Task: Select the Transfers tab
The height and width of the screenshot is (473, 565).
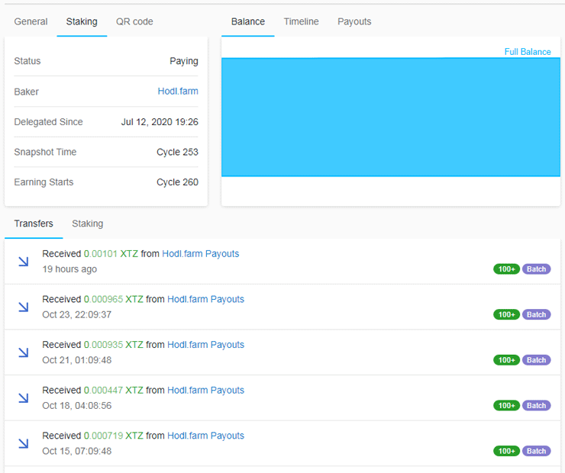Action: (x=34, y=224)
